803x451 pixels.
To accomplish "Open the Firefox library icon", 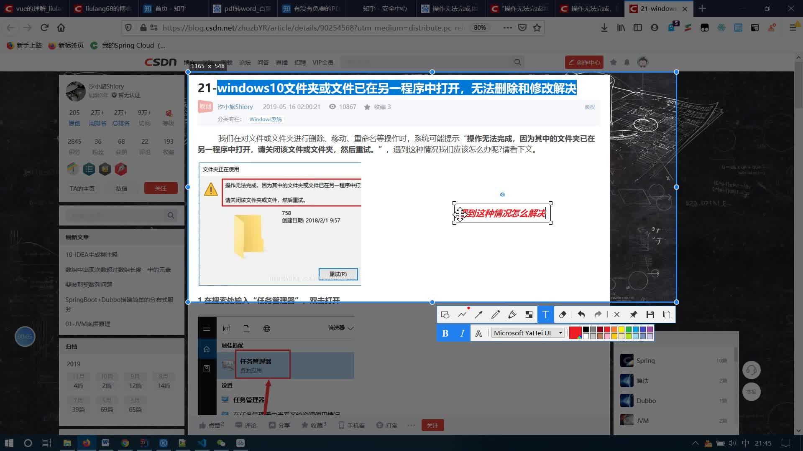I will [x=621, y=28].
